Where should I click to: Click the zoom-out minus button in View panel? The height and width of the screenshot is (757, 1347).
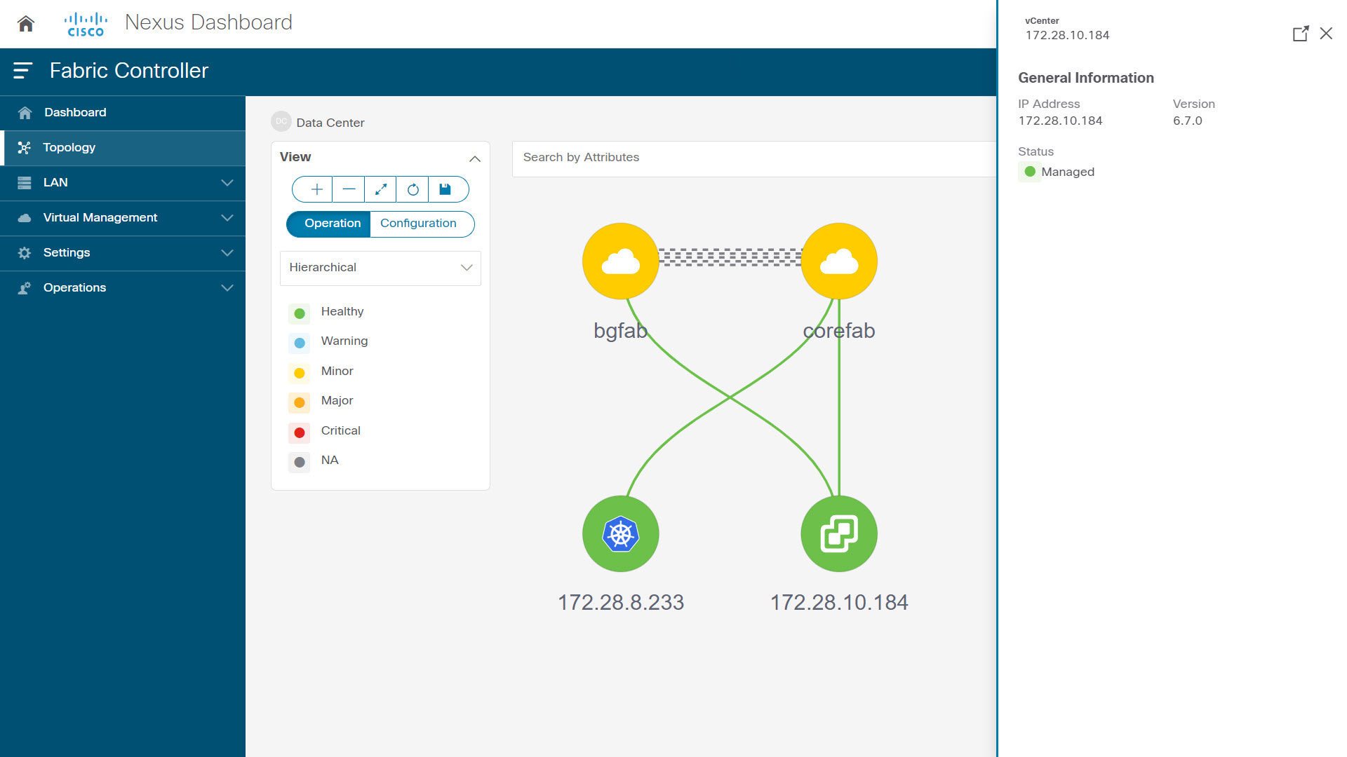(349, 189)
